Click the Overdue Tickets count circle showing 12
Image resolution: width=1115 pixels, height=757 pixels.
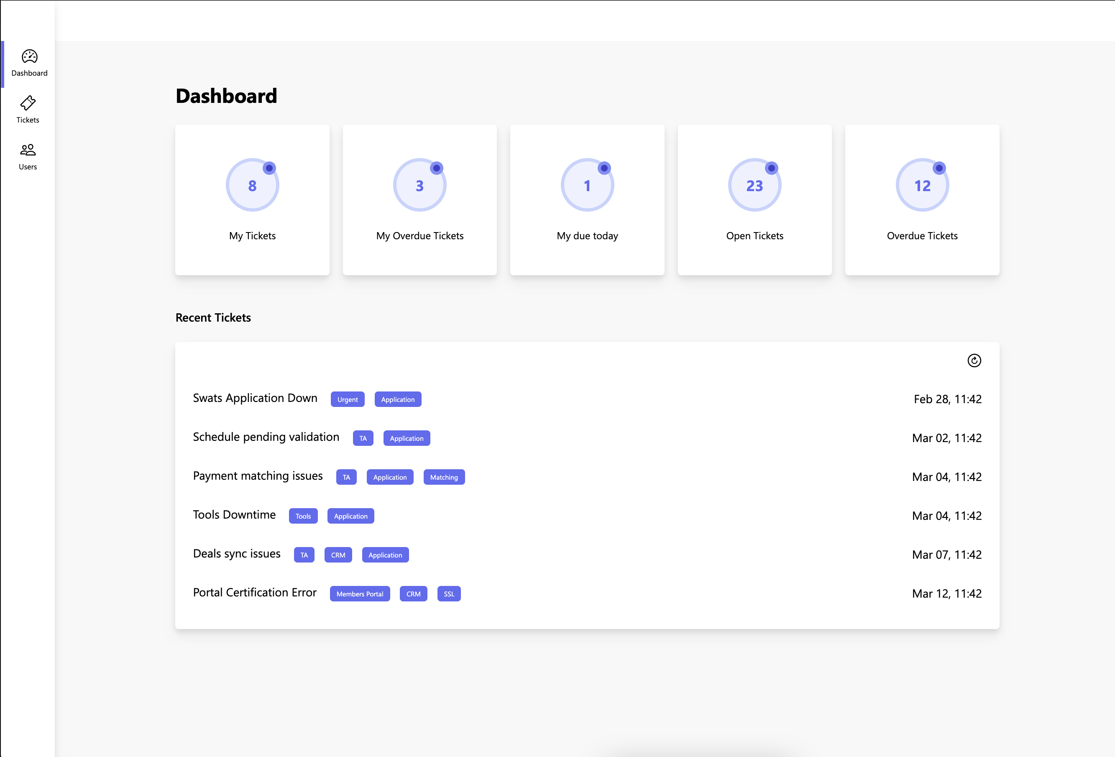click(x=922, y=185)
